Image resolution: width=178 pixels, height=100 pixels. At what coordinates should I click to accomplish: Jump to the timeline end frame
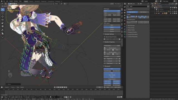[x=66, y=87]
